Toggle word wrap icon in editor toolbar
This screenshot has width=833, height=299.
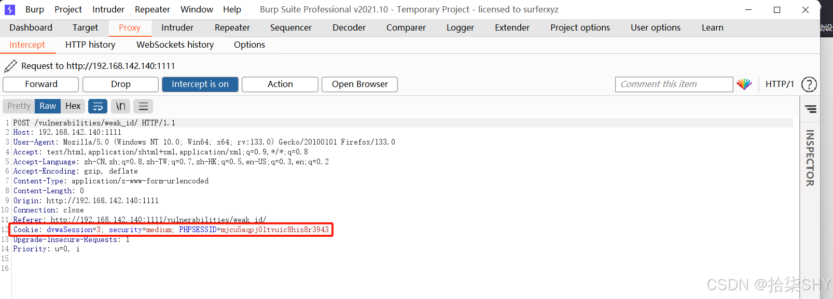98,106
